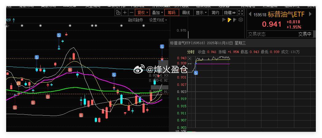Click 收盘:0.941 in popup stats
The image size is (322, 138).
click(x=207, y=52)
